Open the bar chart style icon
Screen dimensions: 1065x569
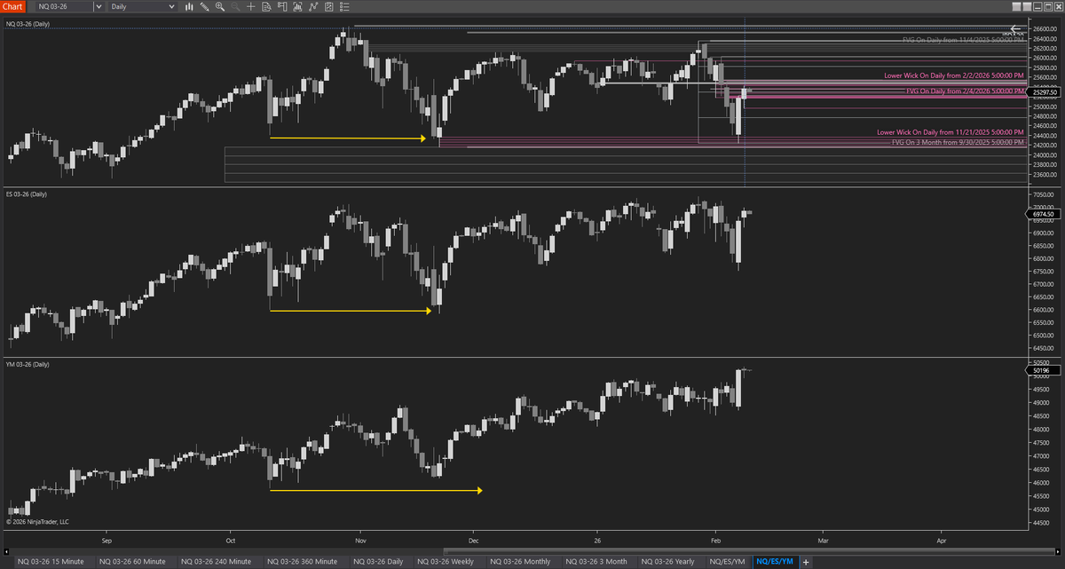[189, 6]
